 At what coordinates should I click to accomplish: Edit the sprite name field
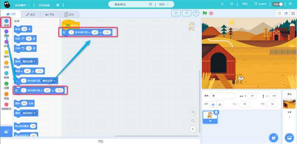point(222,96)
